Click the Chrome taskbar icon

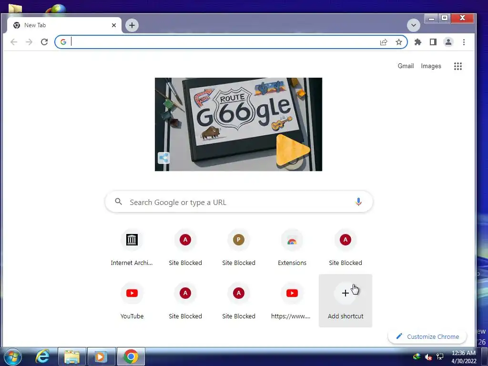(131, 356)
